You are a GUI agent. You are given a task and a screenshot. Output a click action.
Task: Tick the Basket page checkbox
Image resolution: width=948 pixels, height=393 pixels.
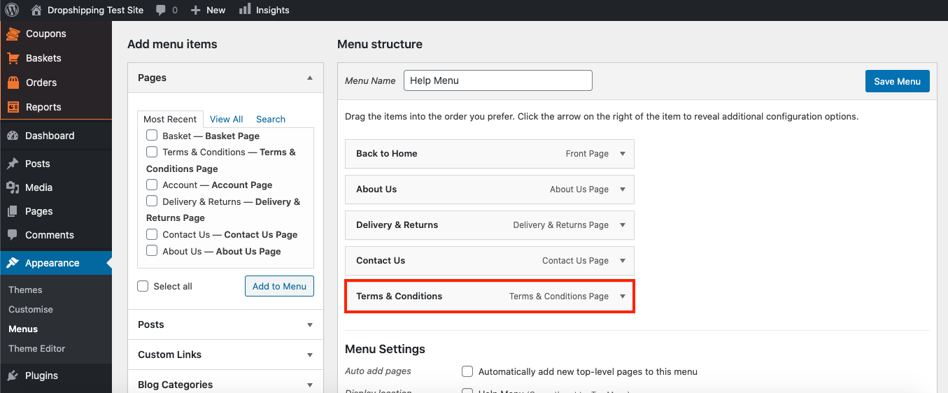coord(152,135)
